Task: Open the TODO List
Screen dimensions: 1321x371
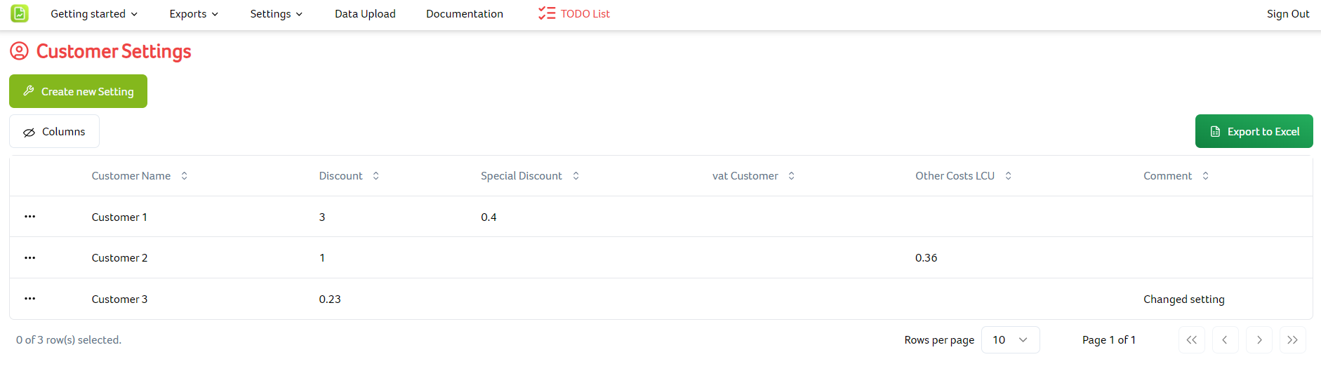Action: [x=574, y=14]
